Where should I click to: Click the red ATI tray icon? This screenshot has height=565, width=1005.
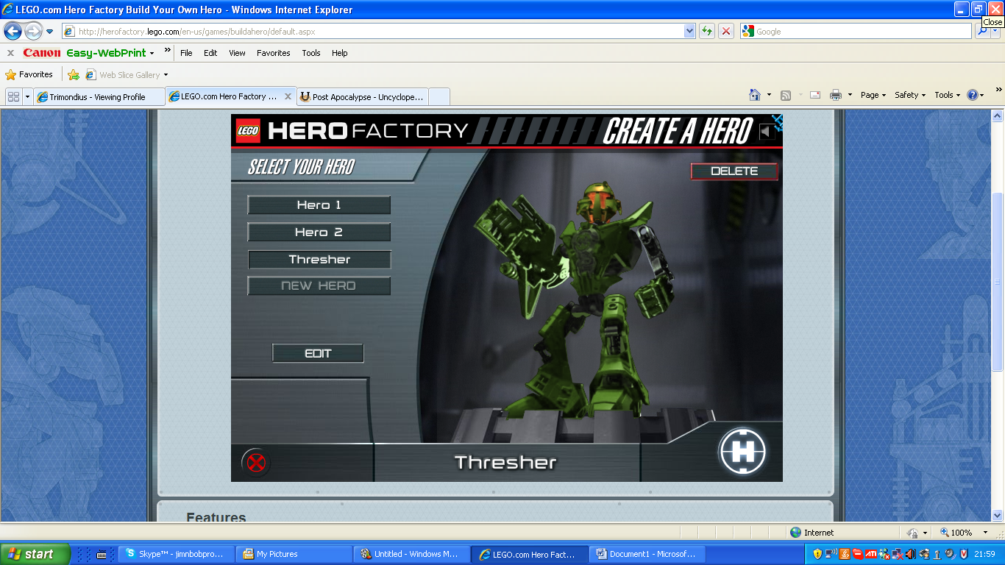pyautogui.click(x=870, y=554)
